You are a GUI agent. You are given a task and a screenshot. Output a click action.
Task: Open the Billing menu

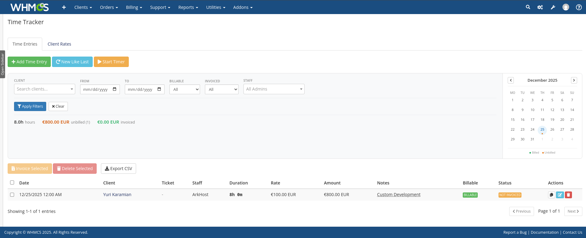134,7
